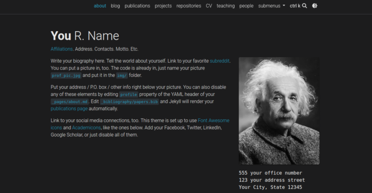Click the _bibliography/papers.bib code text
This screenshot has width=372, height=193.
130,102
